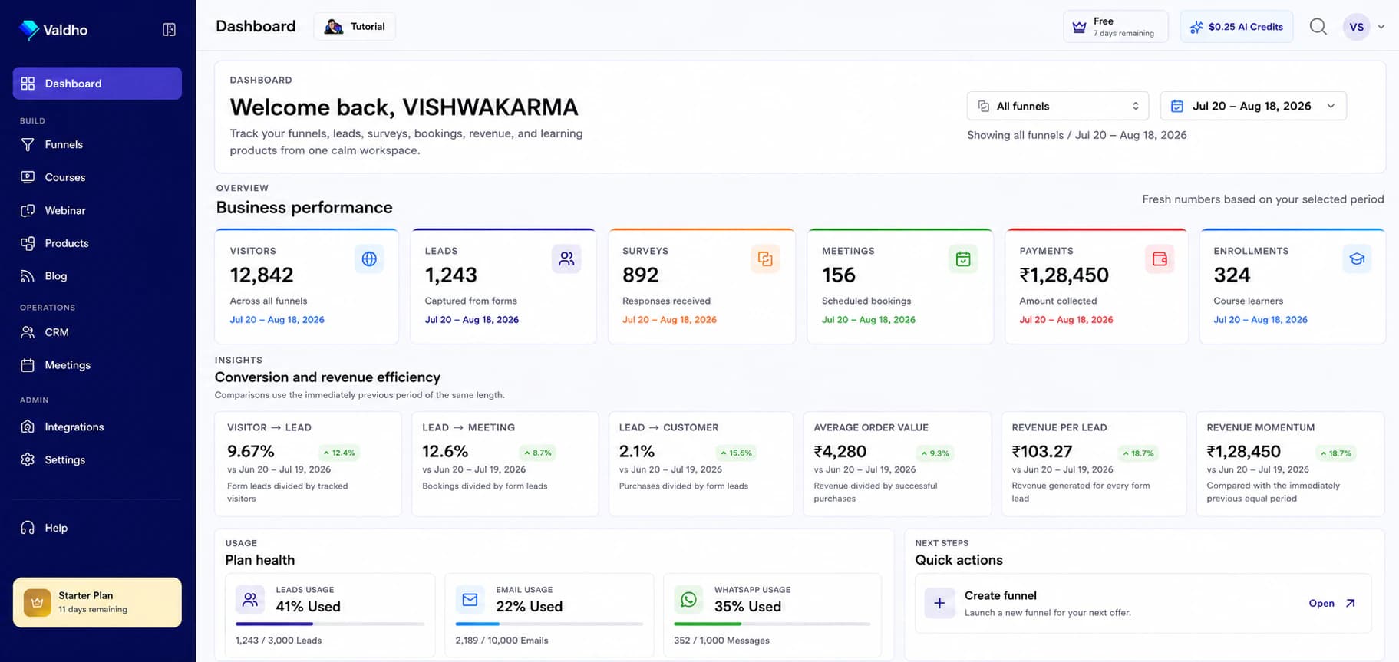Click the 2,189 / 10,000 Emails text
The image size is (1399, 662).
pyautogui.click(x=502, y=641)
